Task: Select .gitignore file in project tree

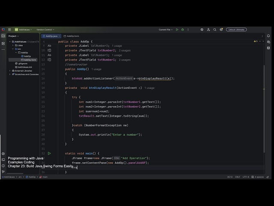Action: tap(21, 64)
